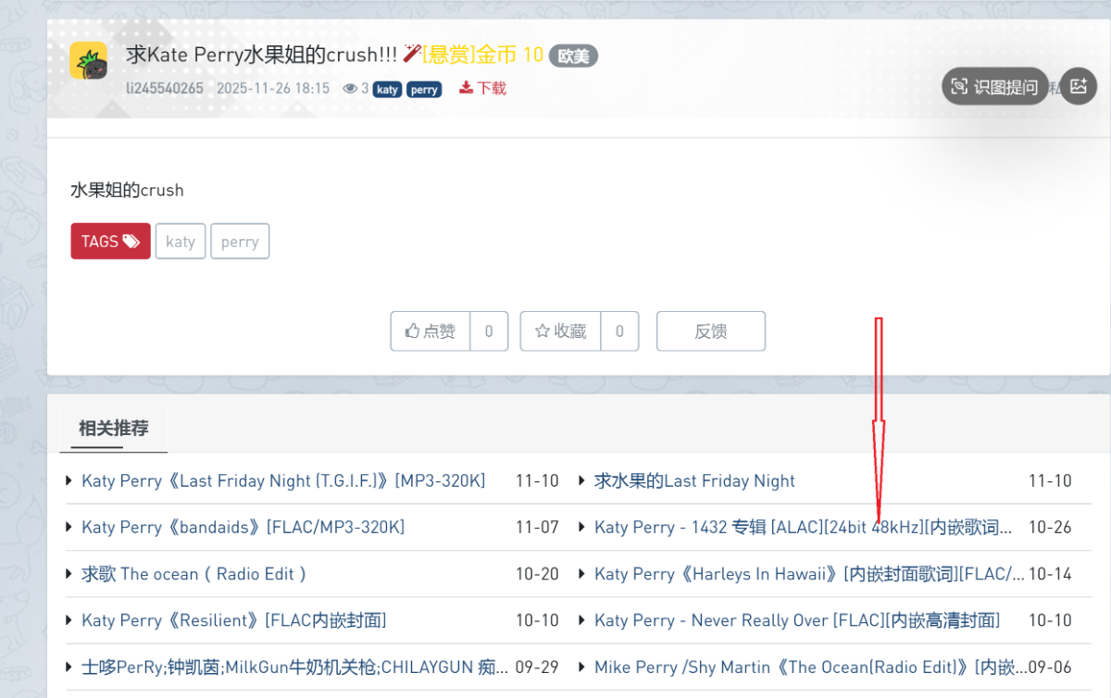Image resolution: width=1111 pixels, height=698 pixels.
Task: Favorite the post with 收藏 star button
Action: 561,330
